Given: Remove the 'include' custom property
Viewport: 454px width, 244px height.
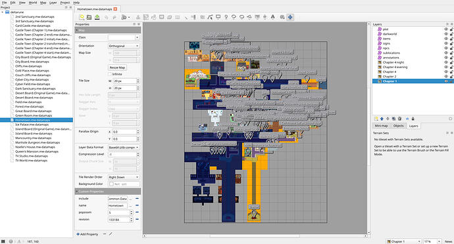Looking at the screenshot, I should click(x=138, y=199).
